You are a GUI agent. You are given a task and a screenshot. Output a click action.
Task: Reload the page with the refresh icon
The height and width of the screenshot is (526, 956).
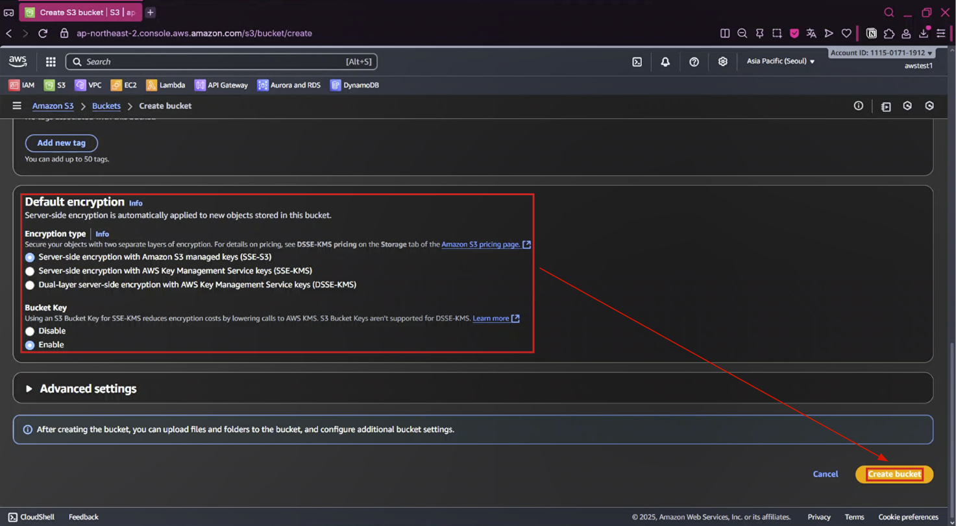43,33
